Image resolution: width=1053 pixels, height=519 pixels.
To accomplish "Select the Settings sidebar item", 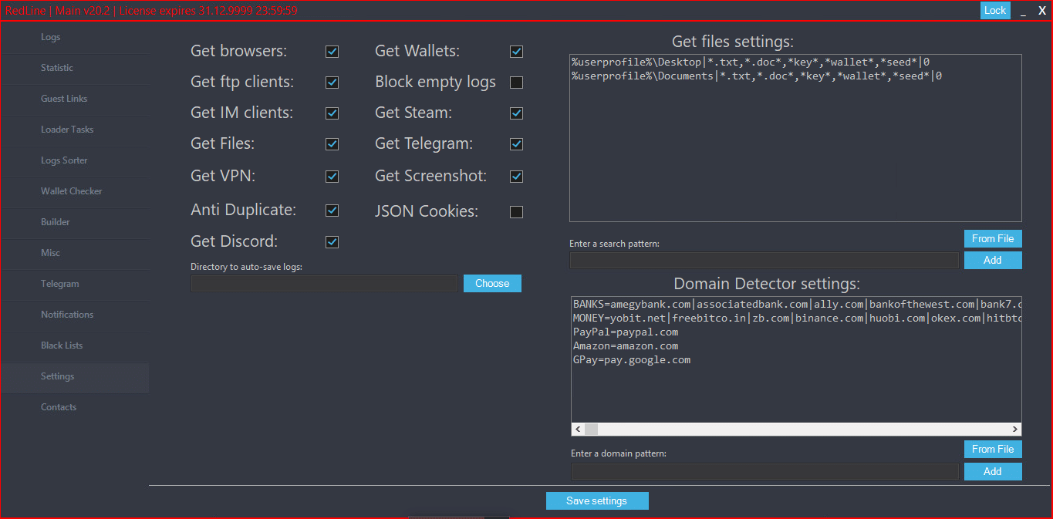I will point(75,376).
